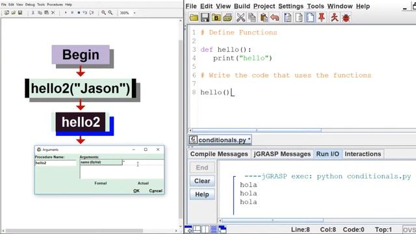Screen dimensions: 416x234
Task: Click the Browse 'B' folder icon in jGRASP
Action: pyautogui.click(x=216, y=18)
